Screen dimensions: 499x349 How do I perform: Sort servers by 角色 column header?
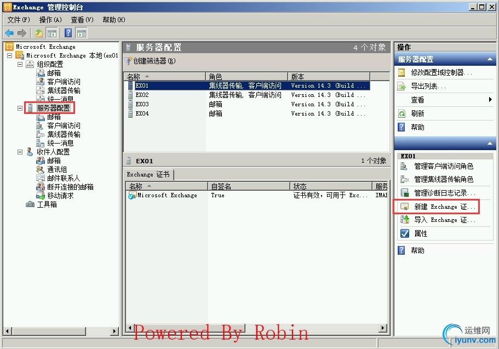[x=246, y=77]
